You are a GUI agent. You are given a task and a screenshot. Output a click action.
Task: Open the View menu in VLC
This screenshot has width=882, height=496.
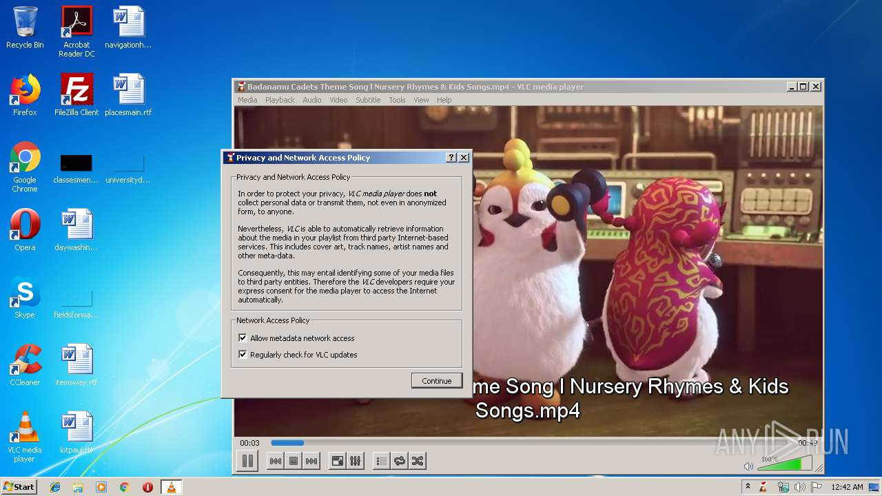tap(421, 100)
